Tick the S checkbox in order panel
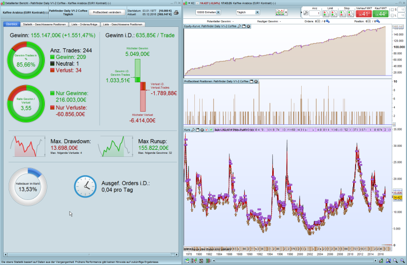The image size is (407, 265). point(392,10)
